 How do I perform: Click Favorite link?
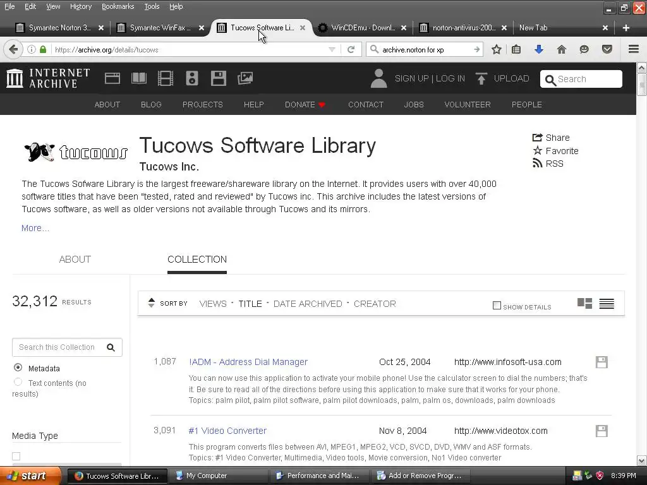coord(556,151)
